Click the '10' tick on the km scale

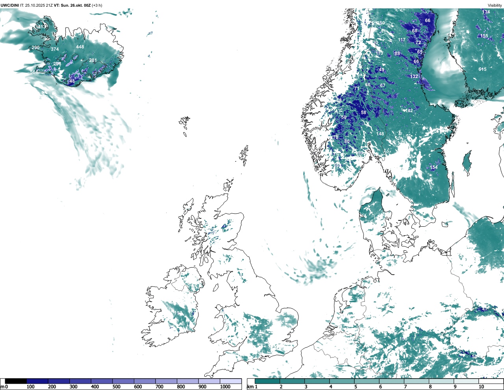tap(481, 387)
